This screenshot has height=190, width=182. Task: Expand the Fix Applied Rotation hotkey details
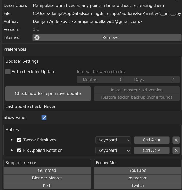point(12,150)
